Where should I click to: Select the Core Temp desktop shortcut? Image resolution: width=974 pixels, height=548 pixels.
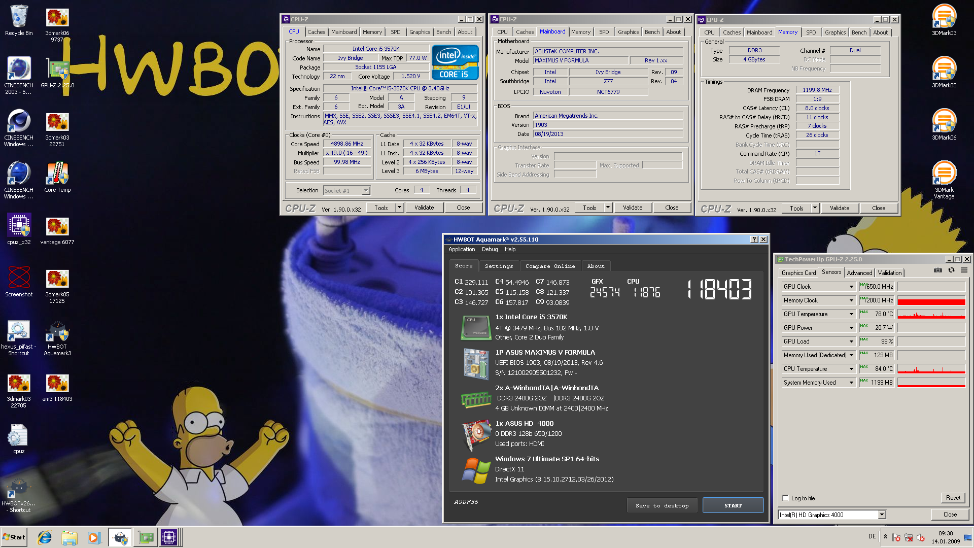(x=57, y=178)
